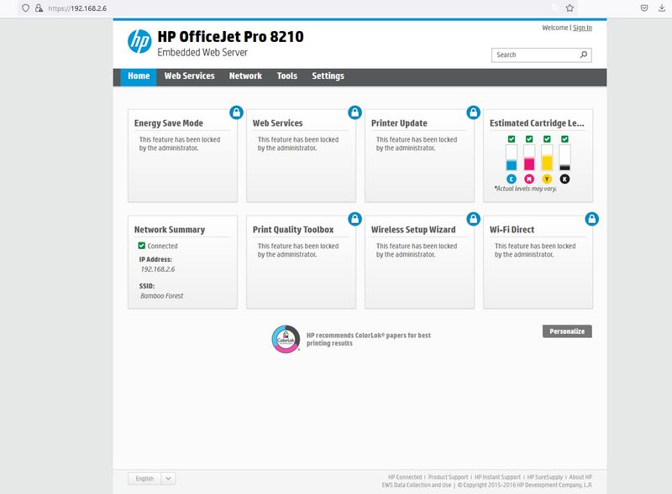Click the black K cartridge icon
Image resolution: width=672 pixels, height=494 pixels.
point(564,179)
